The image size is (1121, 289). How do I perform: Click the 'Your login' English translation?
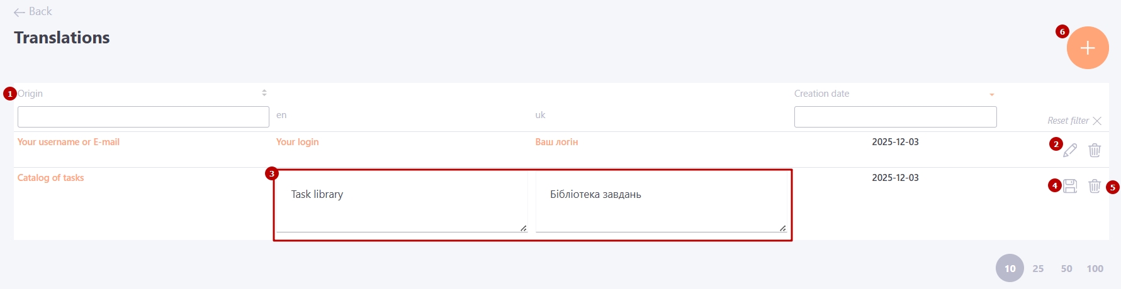(x=297, y=142)
